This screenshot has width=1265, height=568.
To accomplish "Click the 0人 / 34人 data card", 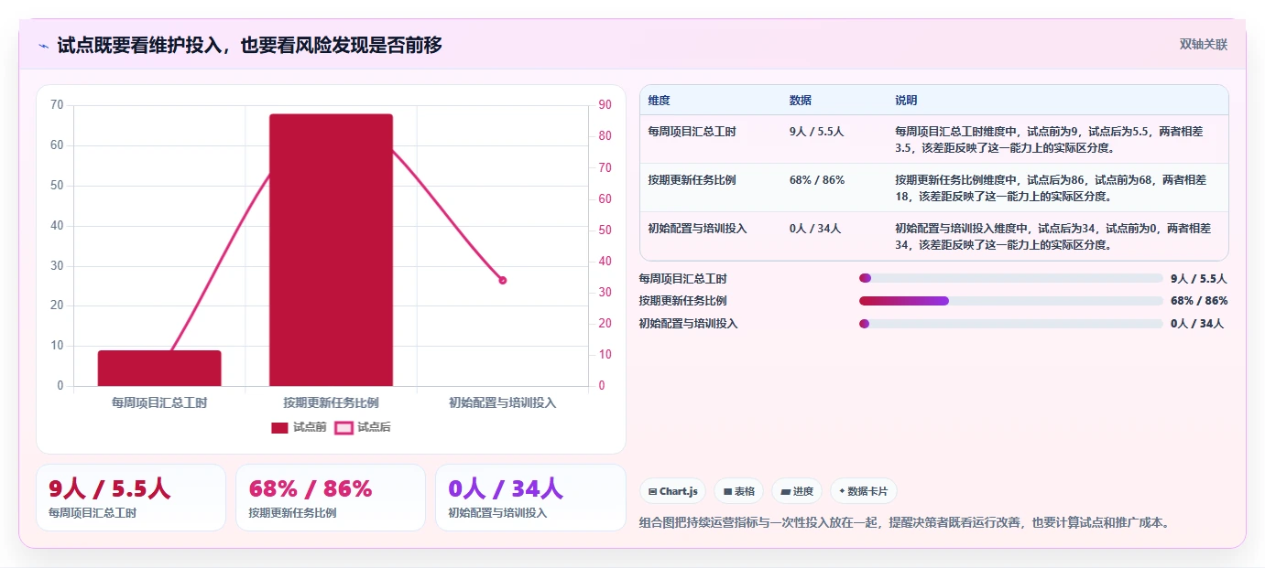I will tap(530, 498).
